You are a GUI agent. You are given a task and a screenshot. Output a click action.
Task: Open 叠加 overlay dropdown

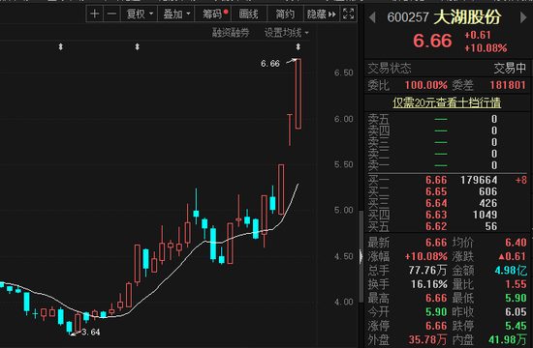tap(176, 14)
